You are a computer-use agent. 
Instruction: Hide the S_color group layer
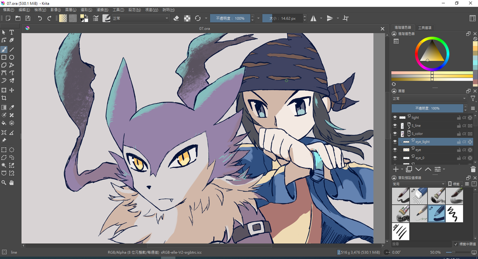point(395,134)
